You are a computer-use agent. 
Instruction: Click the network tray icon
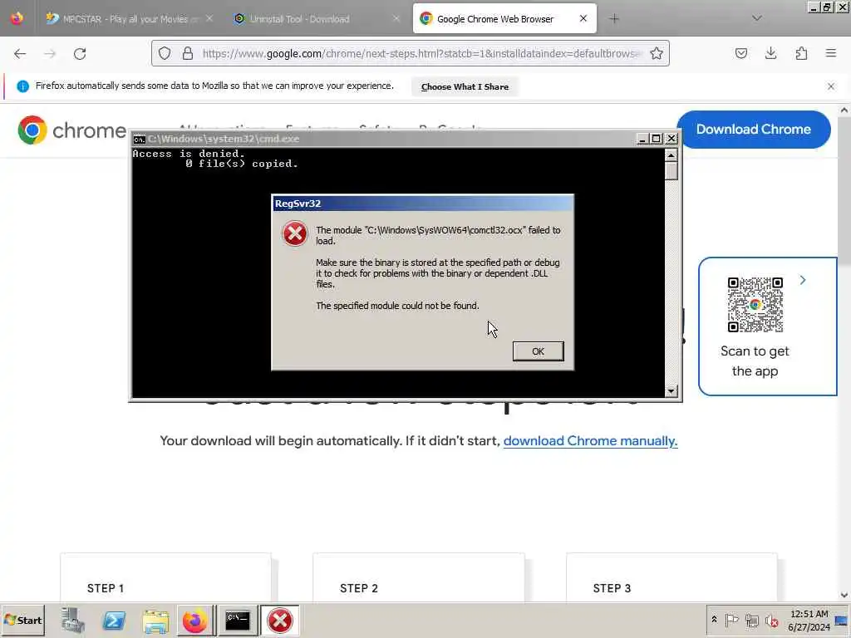751,620
